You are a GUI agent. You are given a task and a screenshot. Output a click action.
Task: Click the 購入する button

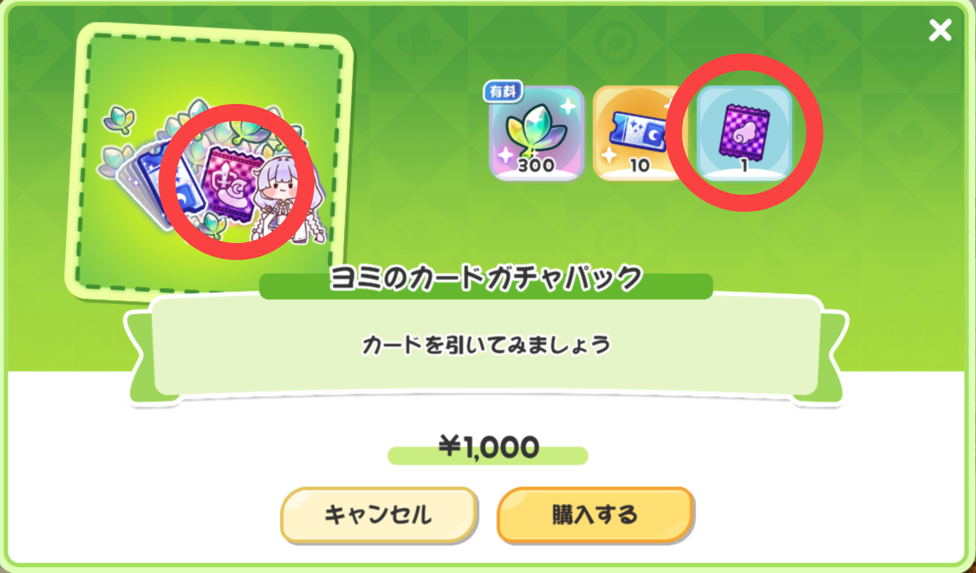[595, 515]
